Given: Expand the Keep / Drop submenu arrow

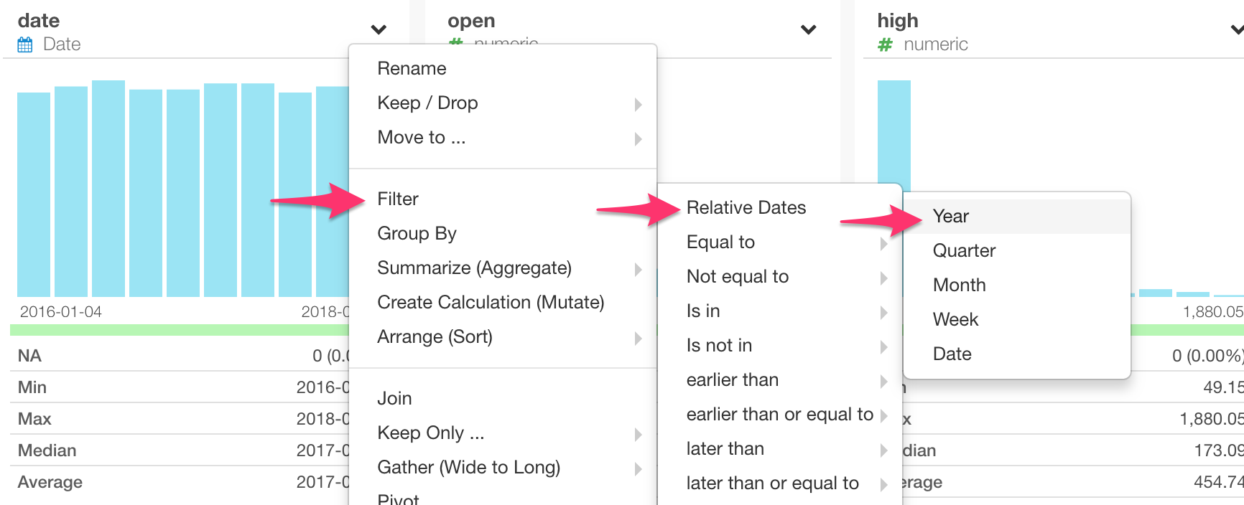Looking at the screenshot, I should pos(638,105).
